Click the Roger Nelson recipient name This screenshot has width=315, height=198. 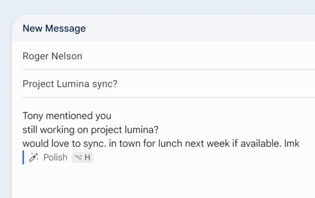[x=52, y=56]
